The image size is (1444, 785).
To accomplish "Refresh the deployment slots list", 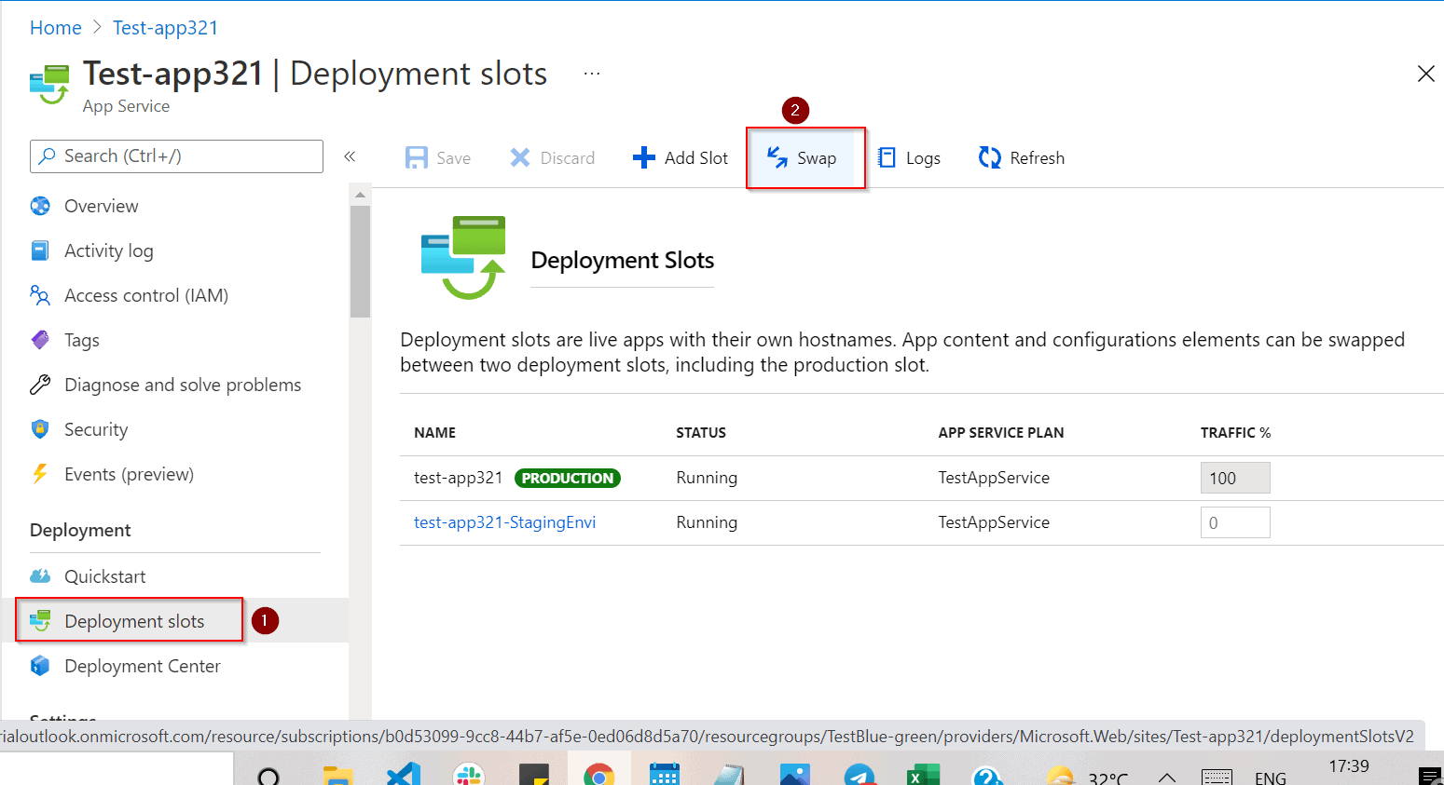I will 1021,158.
